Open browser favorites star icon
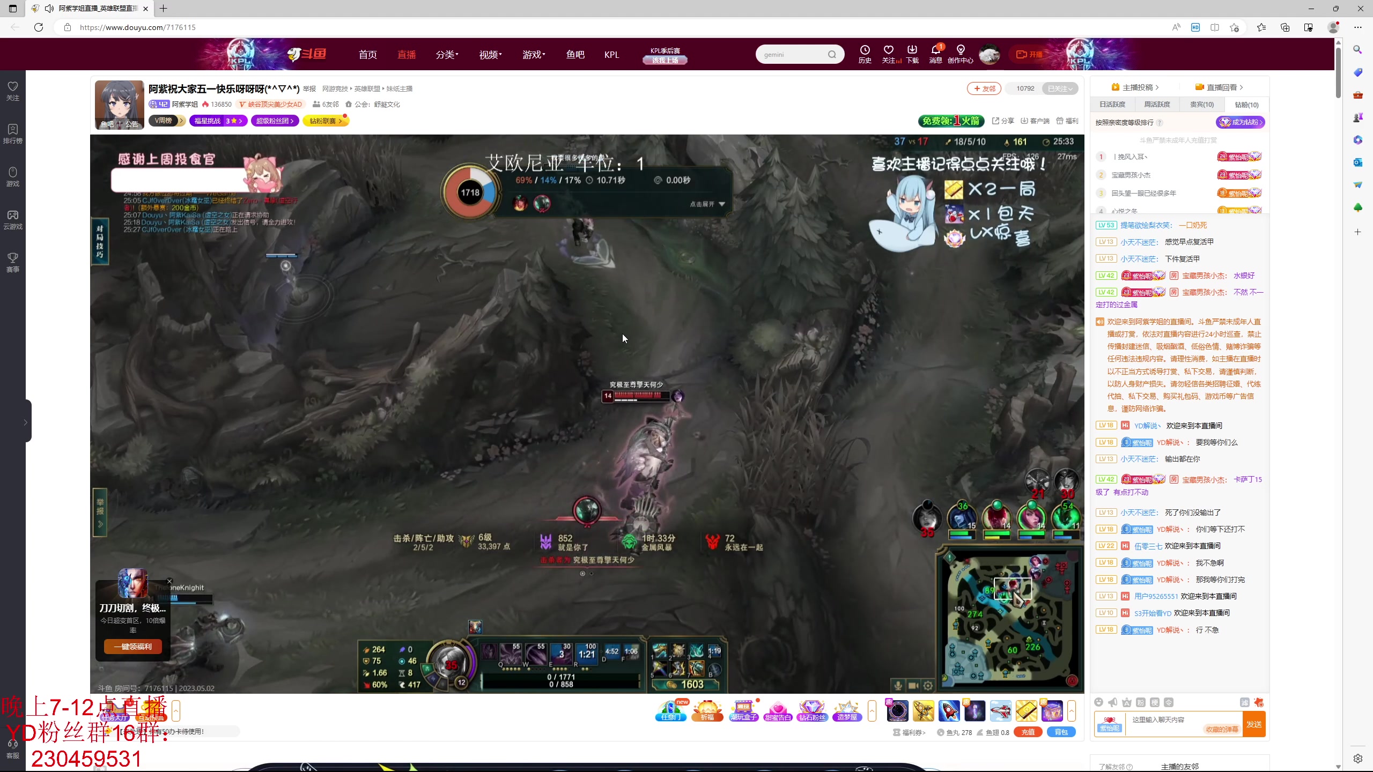Screen dimensions: 1373x772 click(1261, 27)
